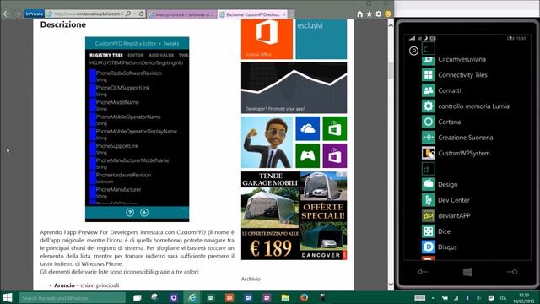Open the Disqus app icon
Screen dimensions: 540x304
coord(429,247)
